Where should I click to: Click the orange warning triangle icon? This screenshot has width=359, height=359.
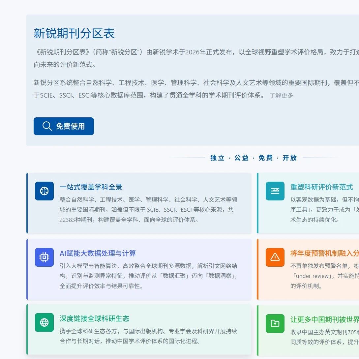click(x=275, y=257)
